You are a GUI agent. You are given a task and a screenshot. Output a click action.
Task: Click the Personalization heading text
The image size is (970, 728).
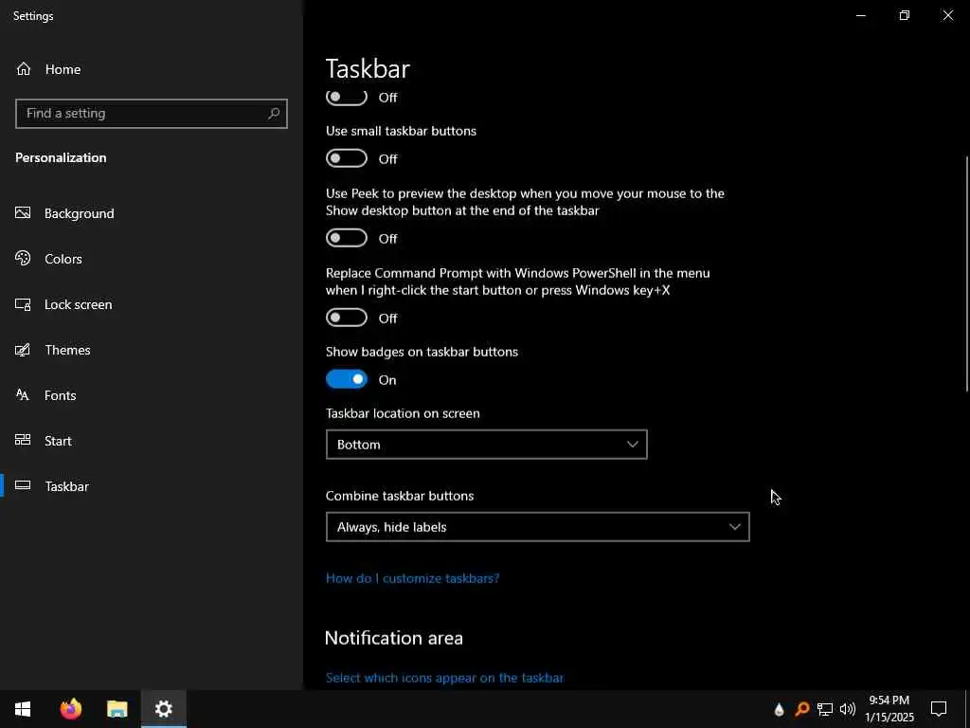(61, 158)
